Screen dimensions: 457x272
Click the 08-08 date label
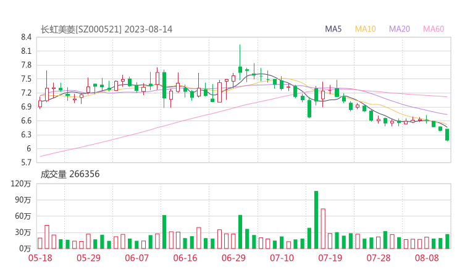click(427, 258)
